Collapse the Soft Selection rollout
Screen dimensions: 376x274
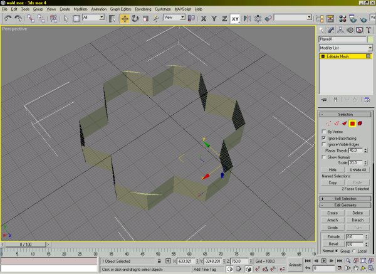click(345, 199)
